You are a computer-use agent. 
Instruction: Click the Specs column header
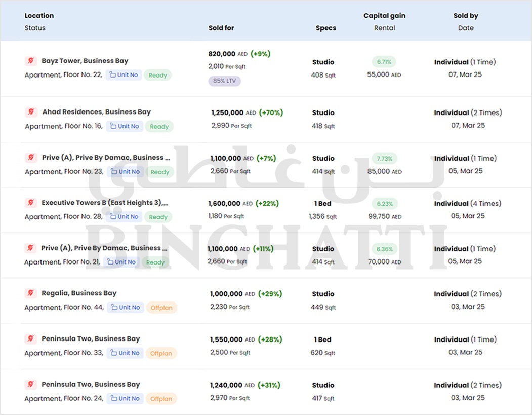[x=325, y=28]
